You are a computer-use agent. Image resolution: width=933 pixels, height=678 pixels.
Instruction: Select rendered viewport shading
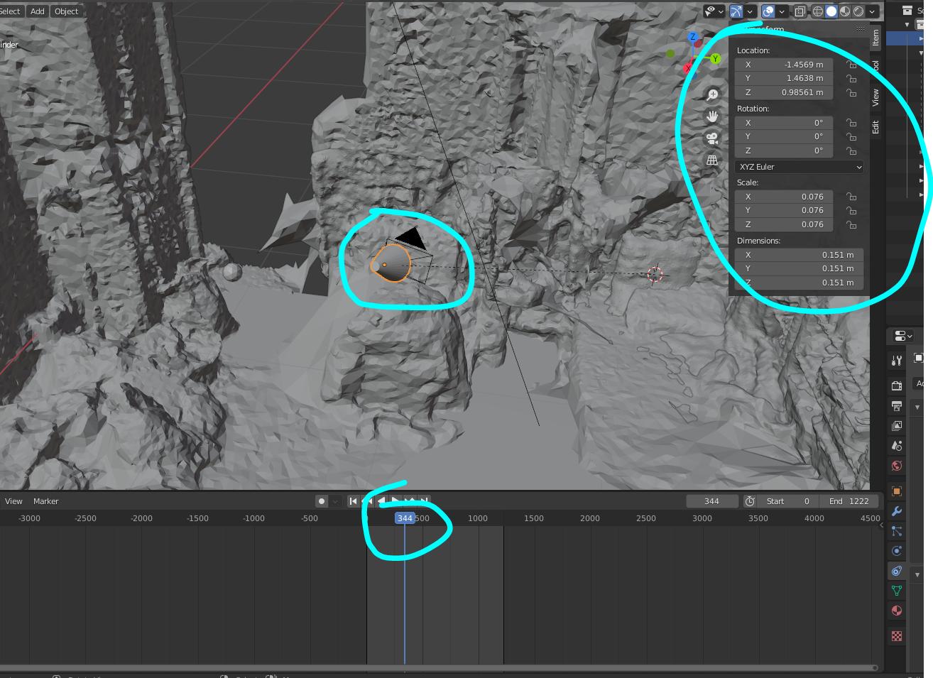pos(858,11)
